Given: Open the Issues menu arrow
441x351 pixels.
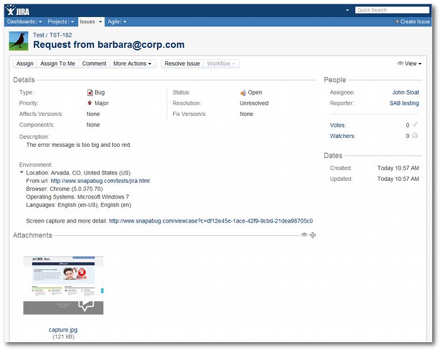Looking at the screenshot, I should coord(100,21).
